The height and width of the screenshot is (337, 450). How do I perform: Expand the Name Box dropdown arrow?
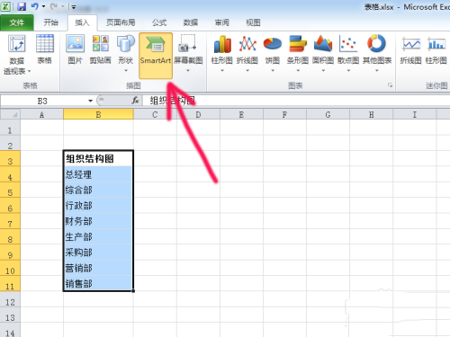90,101
